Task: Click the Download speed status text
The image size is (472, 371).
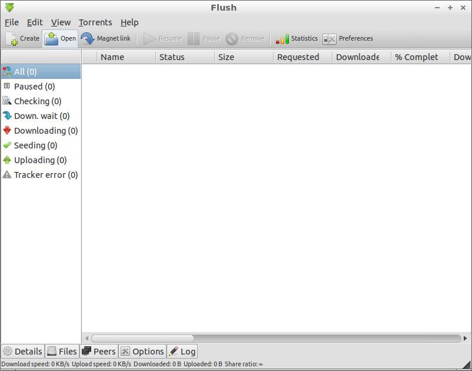Action: click(x=35, y=364)
